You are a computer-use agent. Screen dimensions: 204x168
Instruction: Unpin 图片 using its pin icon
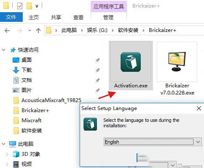point(97,90)
